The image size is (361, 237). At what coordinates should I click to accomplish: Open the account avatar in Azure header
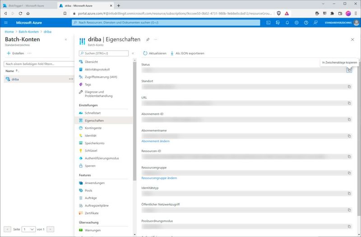pyautogui.click(x=356, y=23)
